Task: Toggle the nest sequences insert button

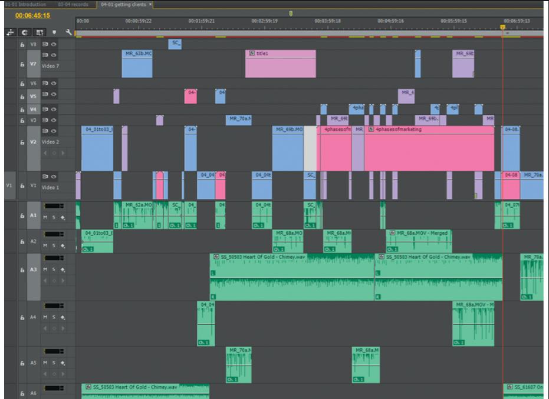Action: pos(11,32)
